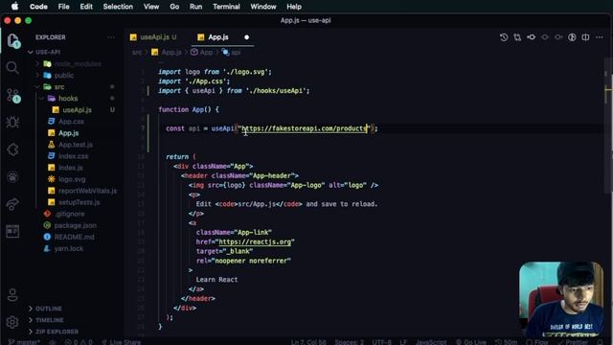Click the unsaved dot on App.js tab

(247, 37)
